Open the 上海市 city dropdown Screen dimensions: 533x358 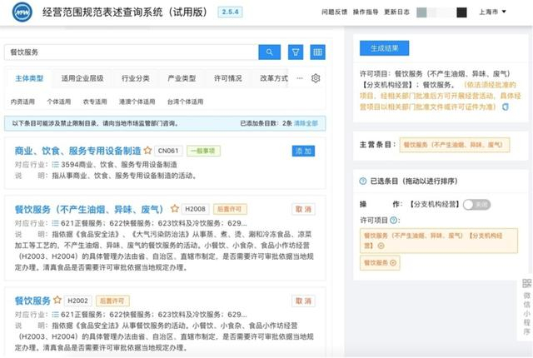click(492, 12)
